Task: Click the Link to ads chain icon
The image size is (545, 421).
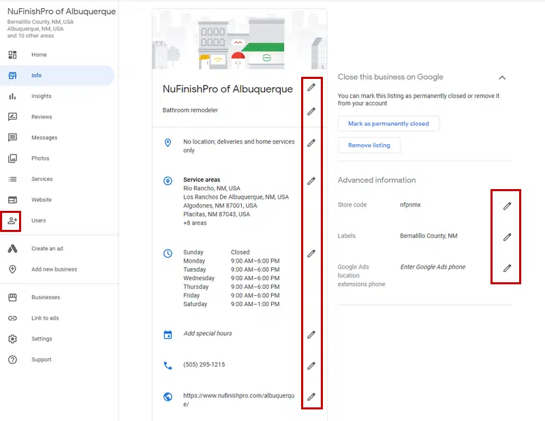Action: (12, 318)
